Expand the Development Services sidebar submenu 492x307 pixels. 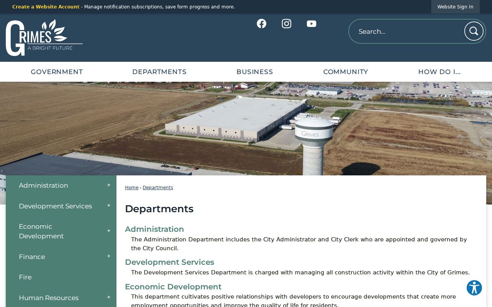109,206
